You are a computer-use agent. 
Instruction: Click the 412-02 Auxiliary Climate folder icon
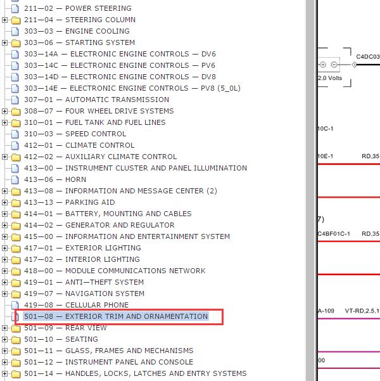(16, 157)
